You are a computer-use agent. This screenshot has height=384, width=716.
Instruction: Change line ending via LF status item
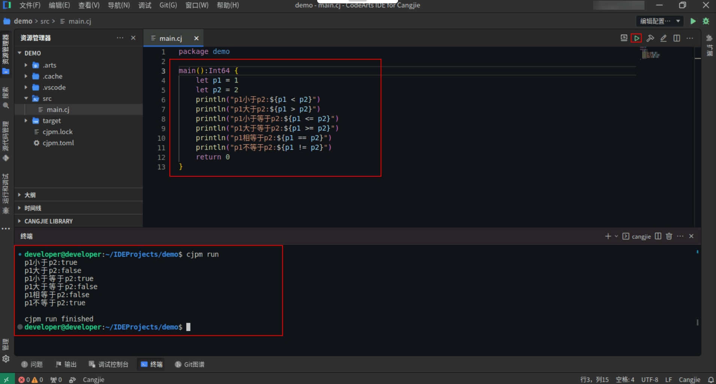668,380
